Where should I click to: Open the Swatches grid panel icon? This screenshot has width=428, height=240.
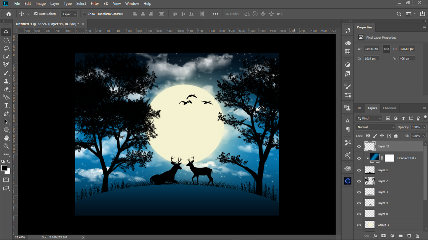(x=348, y=52)
